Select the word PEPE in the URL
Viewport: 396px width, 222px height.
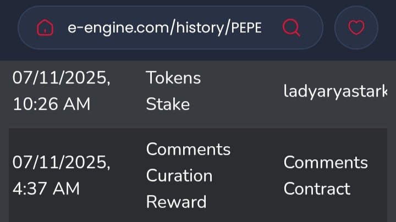pyautogui.click(x=246, y=27)
